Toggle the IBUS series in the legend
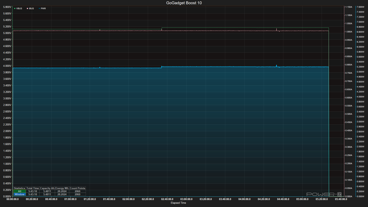 pyautogui.click(x=31, y=8)
